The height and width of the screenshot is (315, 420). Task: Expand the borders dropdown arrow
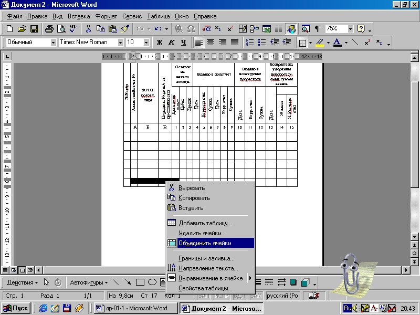(310, 43)
